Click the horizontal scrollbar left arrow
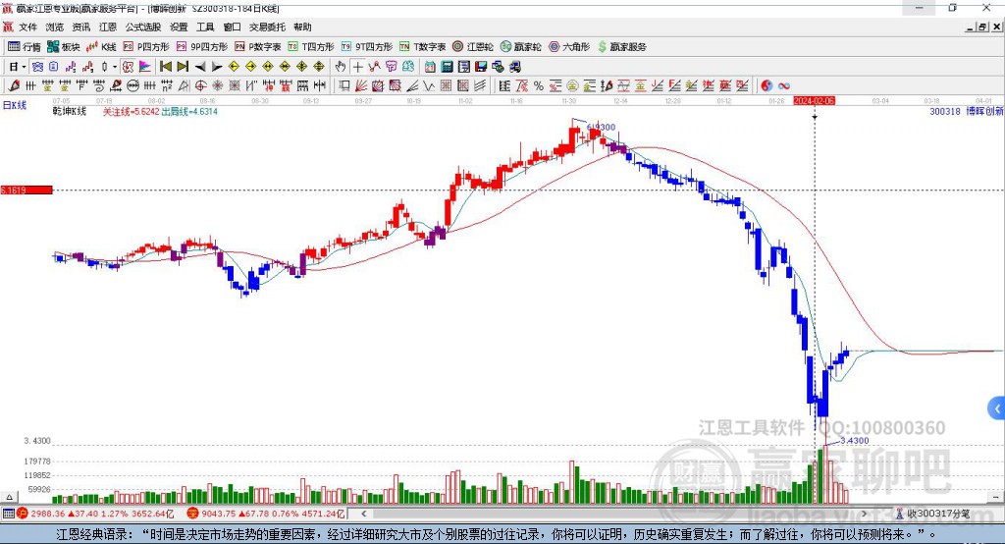 tap(363, 514)
